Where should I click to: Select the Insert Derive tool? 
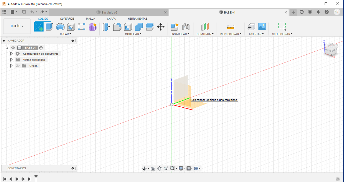[251, 27]
